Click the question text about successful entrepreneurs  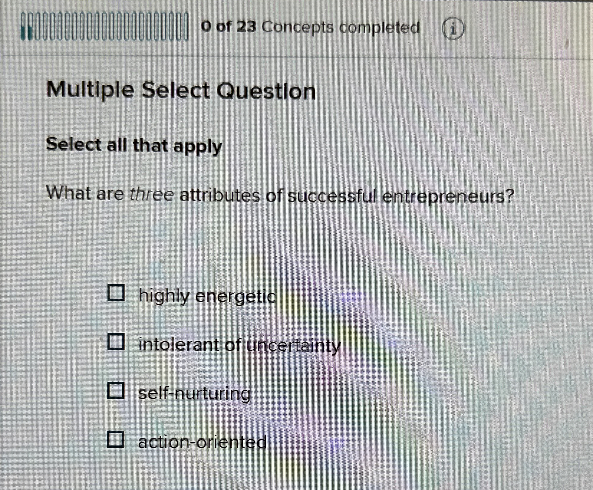[280, 195]
